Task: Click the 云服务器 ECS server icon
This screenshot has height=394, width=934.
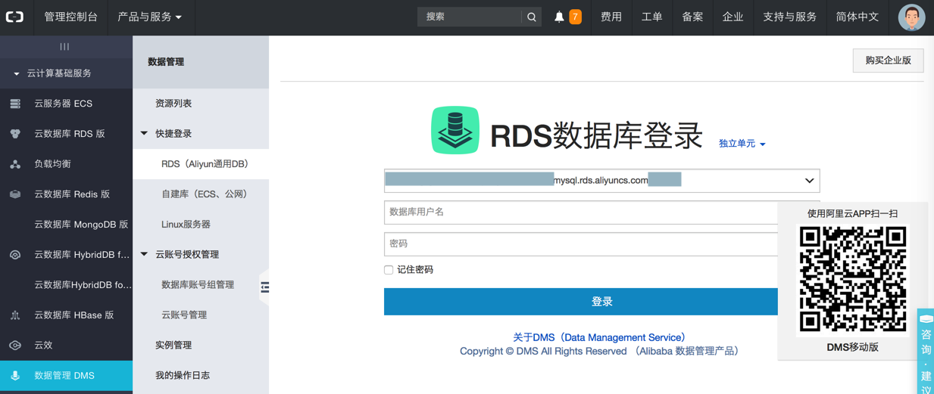Action: (x=15, y=104)
